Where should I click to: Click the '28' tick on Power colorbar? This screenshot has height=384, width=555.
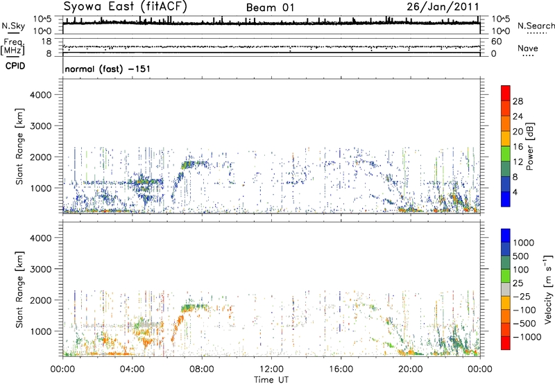coord(518,101)
